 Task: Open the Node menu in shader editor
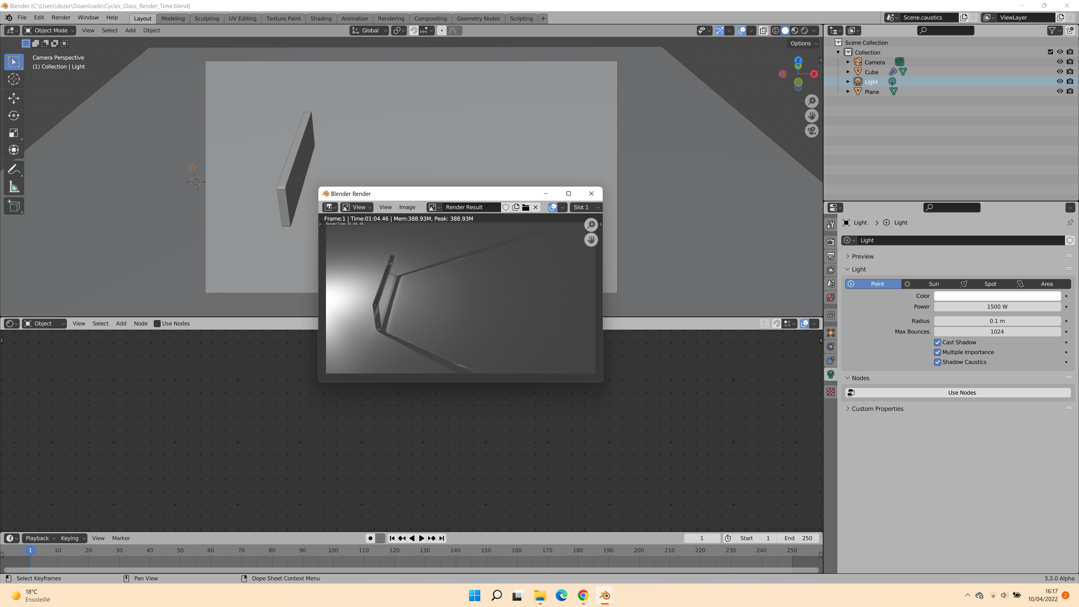pos(140,323)
